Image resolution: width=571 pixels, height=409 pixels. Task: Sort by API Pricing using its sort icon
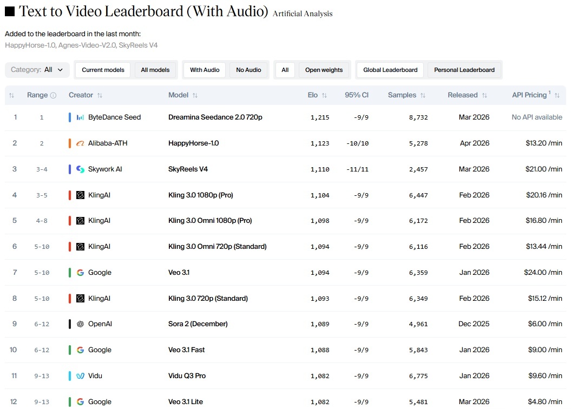[557, 95]
